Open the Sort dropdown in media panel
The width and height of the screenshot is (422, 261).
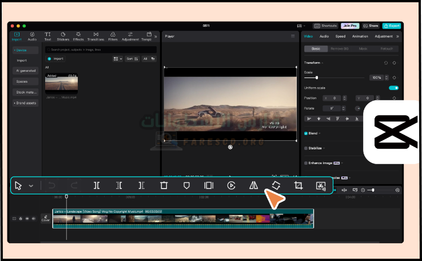(132, 59)
